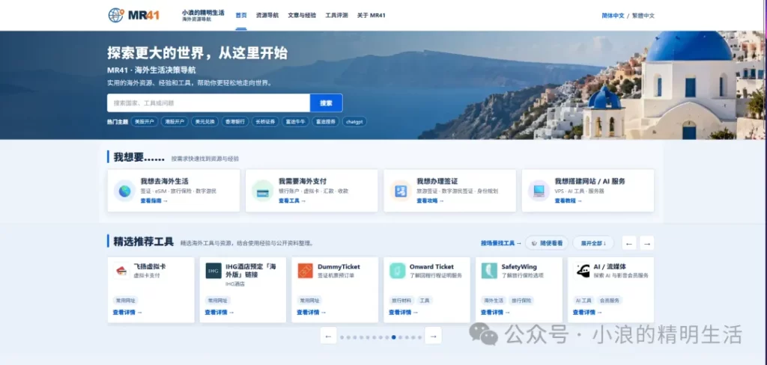
Task: Click the 随便看看 random button
Action: coord(547,243)
